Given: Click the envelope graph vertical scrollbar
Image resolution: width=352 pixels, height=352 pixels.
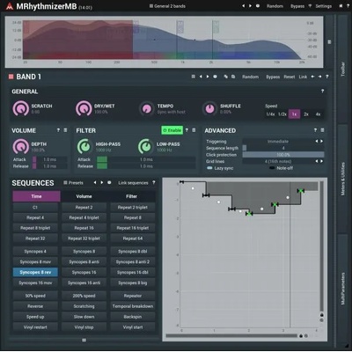Looking at the screenshot, I should point(321,246).
